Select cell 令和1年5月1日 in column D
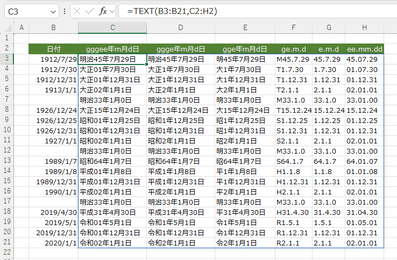397x260 pixels. pyautogui.click(x=180, y=222)
